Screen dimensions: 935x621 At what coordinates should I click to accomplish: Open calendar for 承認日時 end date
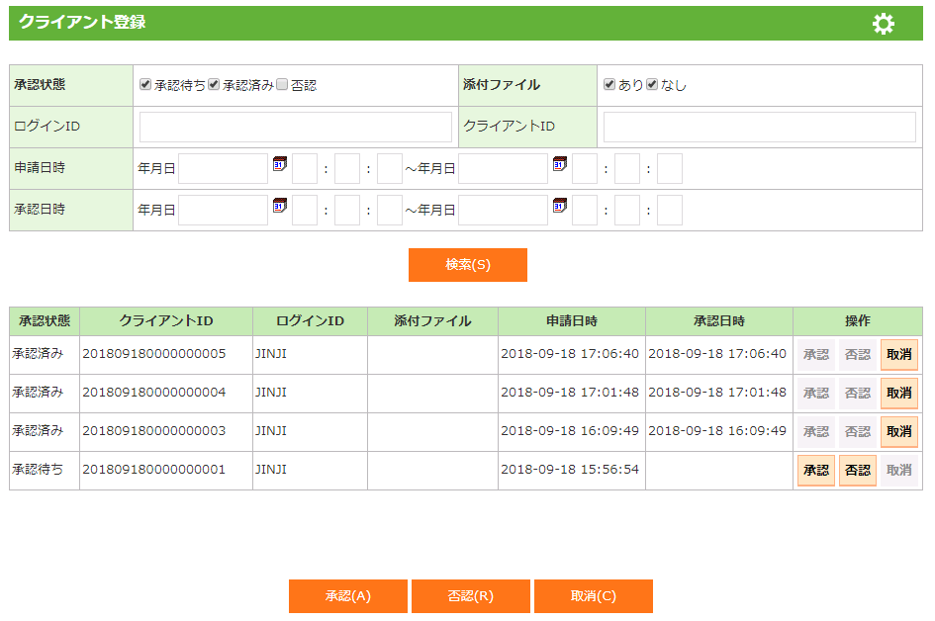coord(559,206)
